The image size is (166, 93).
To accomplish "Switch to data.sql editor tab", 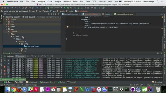I will 107,14.
